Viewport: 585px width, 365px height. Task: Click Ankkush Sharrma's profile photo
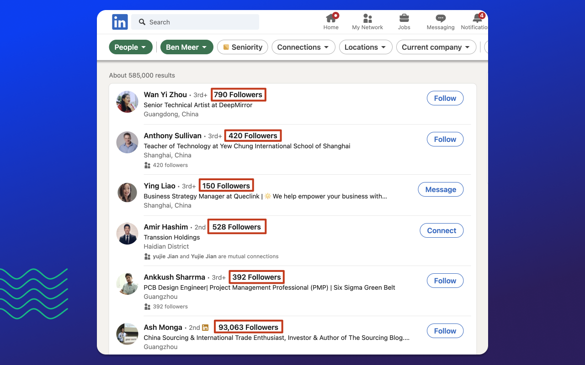(127, 284)
